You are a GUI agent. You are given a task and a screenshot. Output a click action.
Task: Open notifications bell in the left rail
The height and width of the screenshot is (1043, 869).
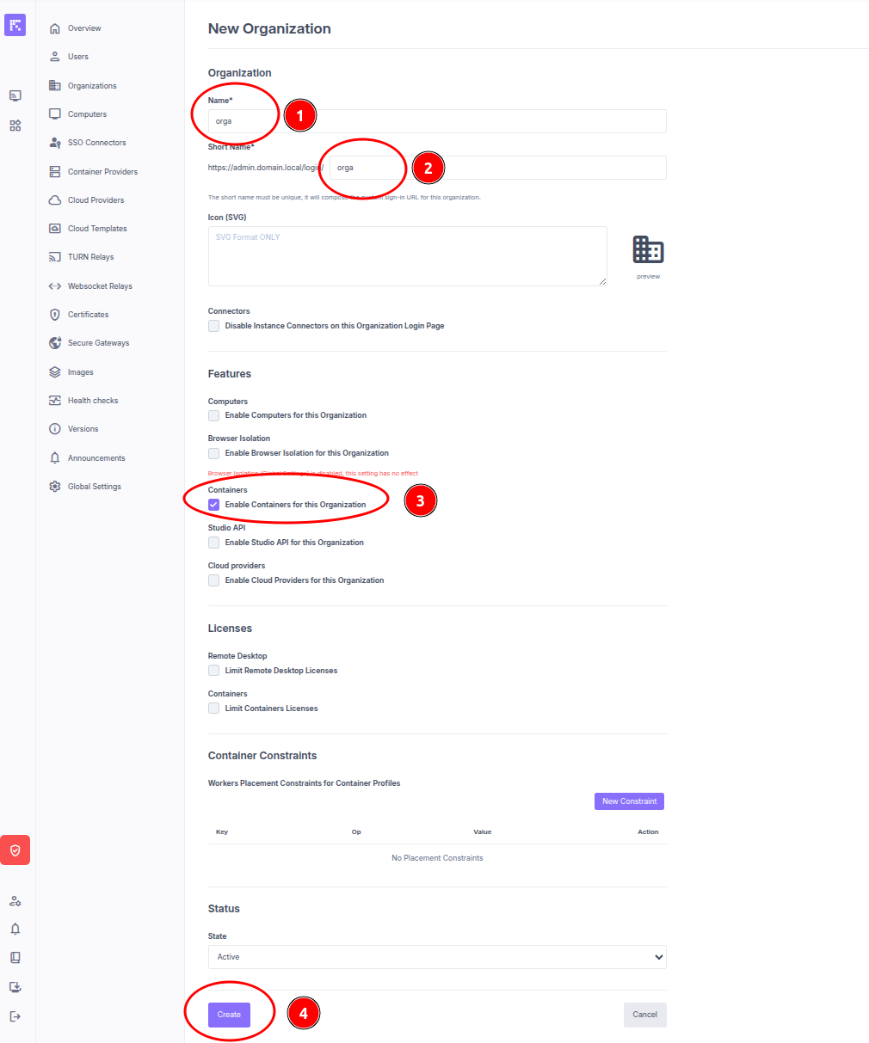click(15, 929)
